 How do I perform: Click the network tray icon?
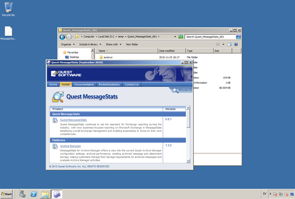pyautogui.click(x=281, y=194)
